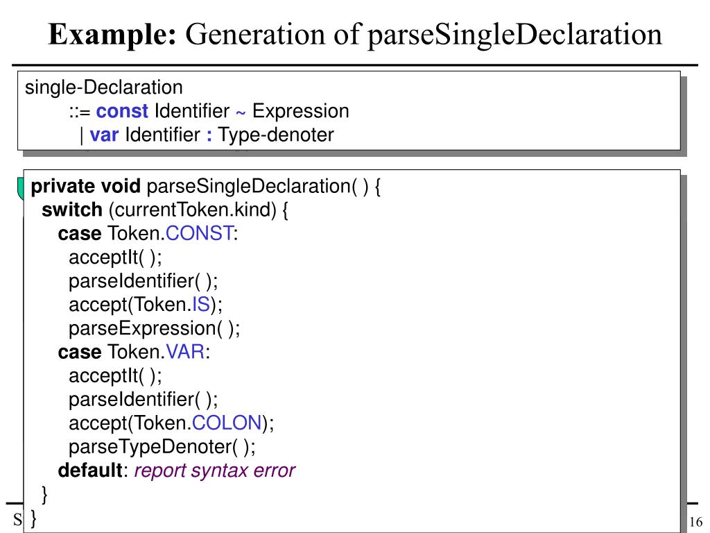The image size is (710, 533).
Task: Select the blue 'VAR' token constant
Action: coord(185,352)
